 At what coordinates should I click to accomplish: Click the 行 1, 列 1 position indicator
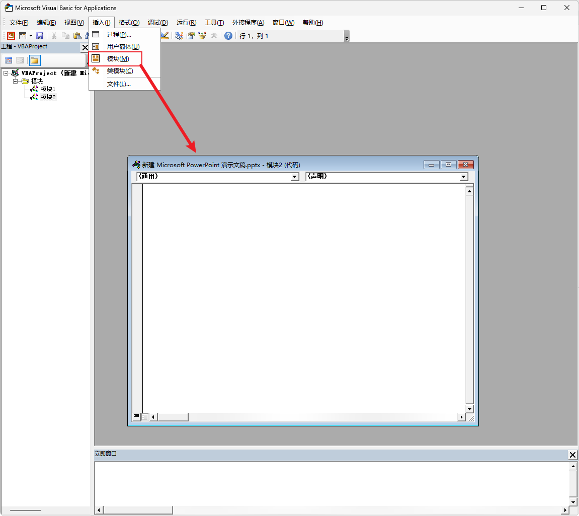[x=254, y=36]
